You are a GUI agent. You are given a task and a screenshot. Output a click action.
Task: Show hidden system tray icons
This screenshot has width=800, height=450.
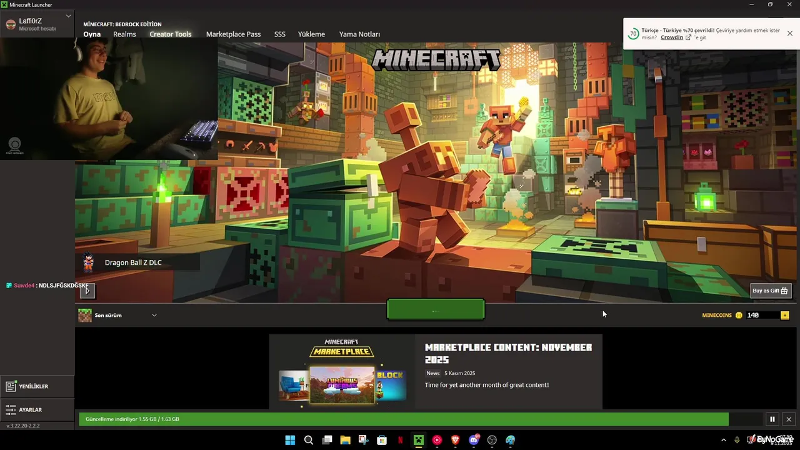[x=724, y=440]
